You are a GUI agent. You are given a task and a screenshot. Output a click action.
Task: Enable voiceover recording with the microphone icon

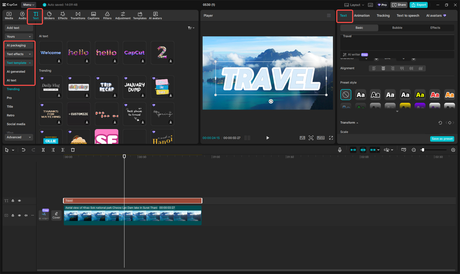[x=340, y=150]
